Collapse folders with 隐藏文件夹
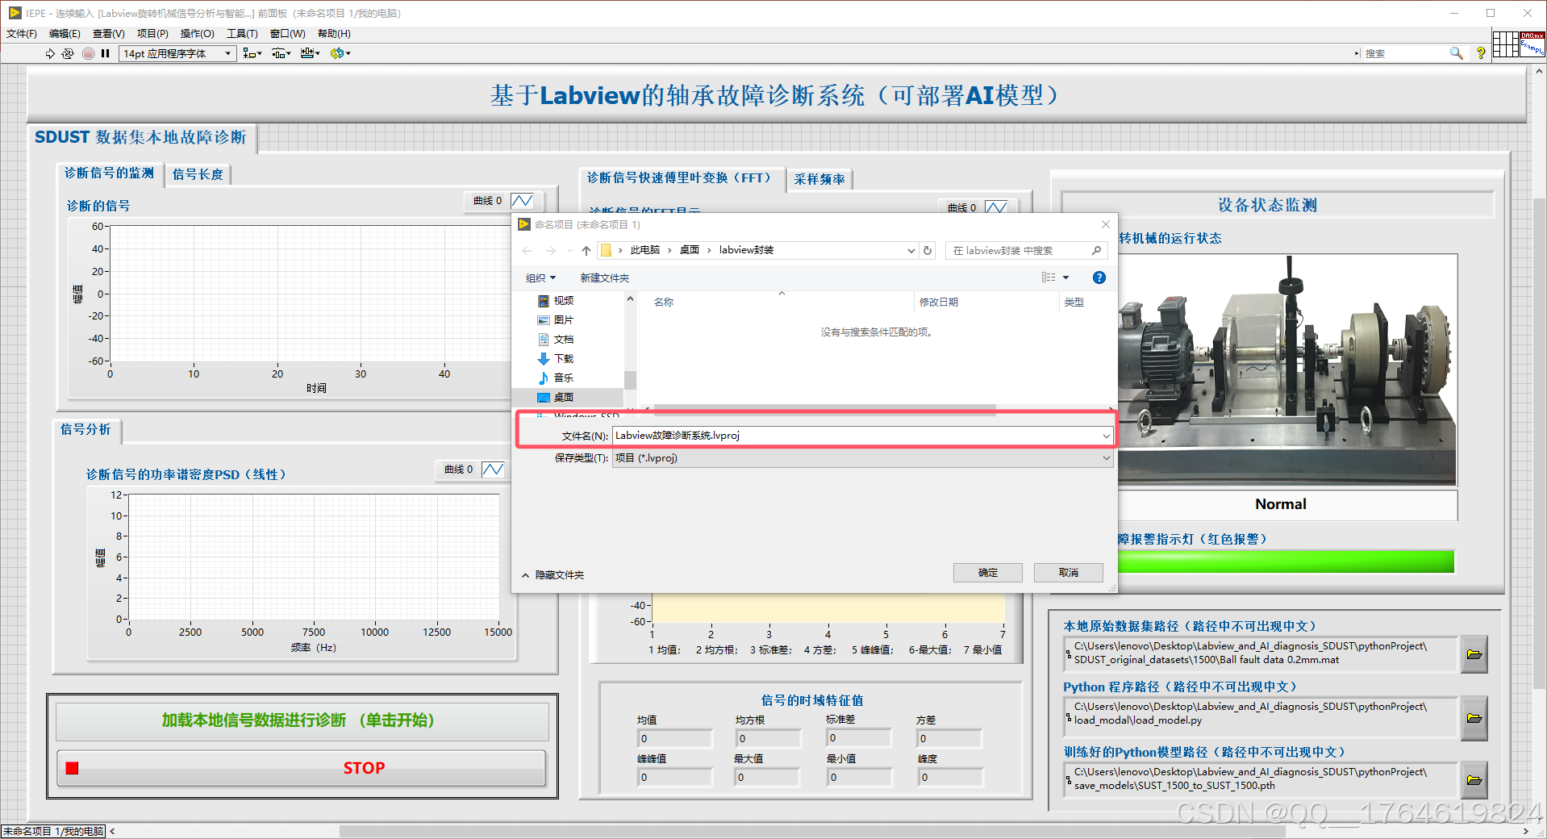Image resolution: width=1547 pixels, height=839 pixels. (x=552, y=575)
